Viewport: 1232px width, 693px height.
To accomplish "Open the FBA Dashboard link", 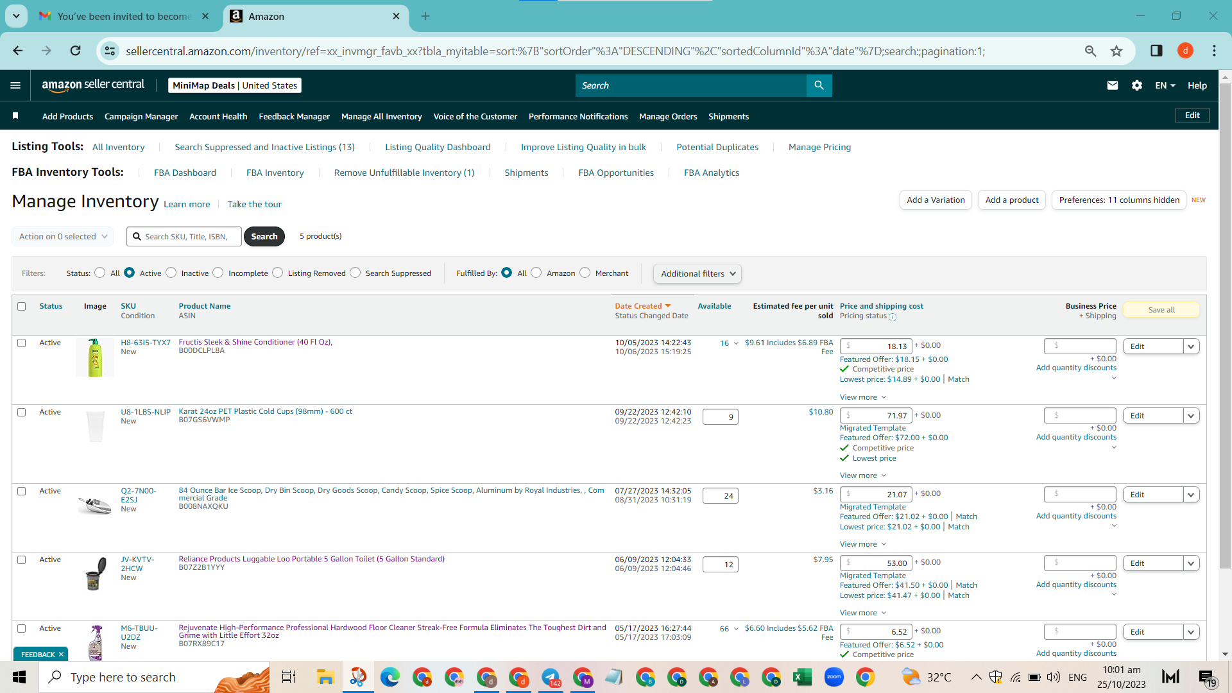I will click(185, 173).
